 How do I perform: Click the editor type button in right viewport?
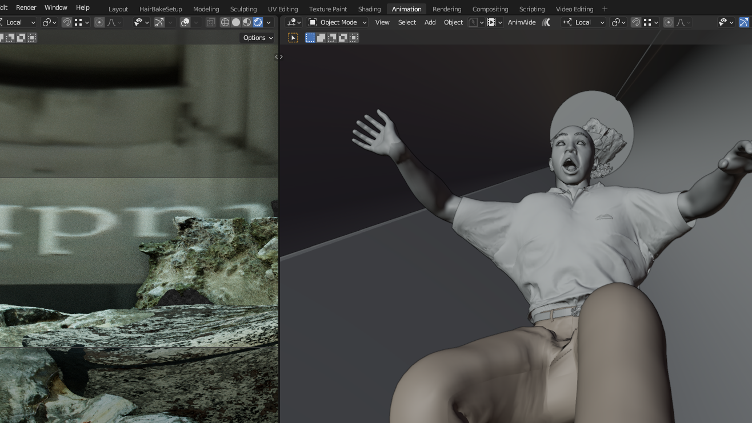[294, 22]
